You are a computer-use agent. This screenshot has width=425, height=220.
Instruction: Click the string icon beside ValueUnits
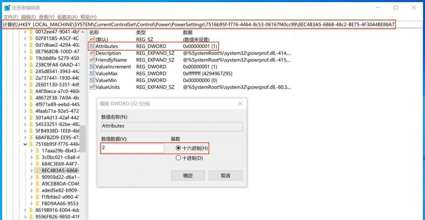coord(92,87)
